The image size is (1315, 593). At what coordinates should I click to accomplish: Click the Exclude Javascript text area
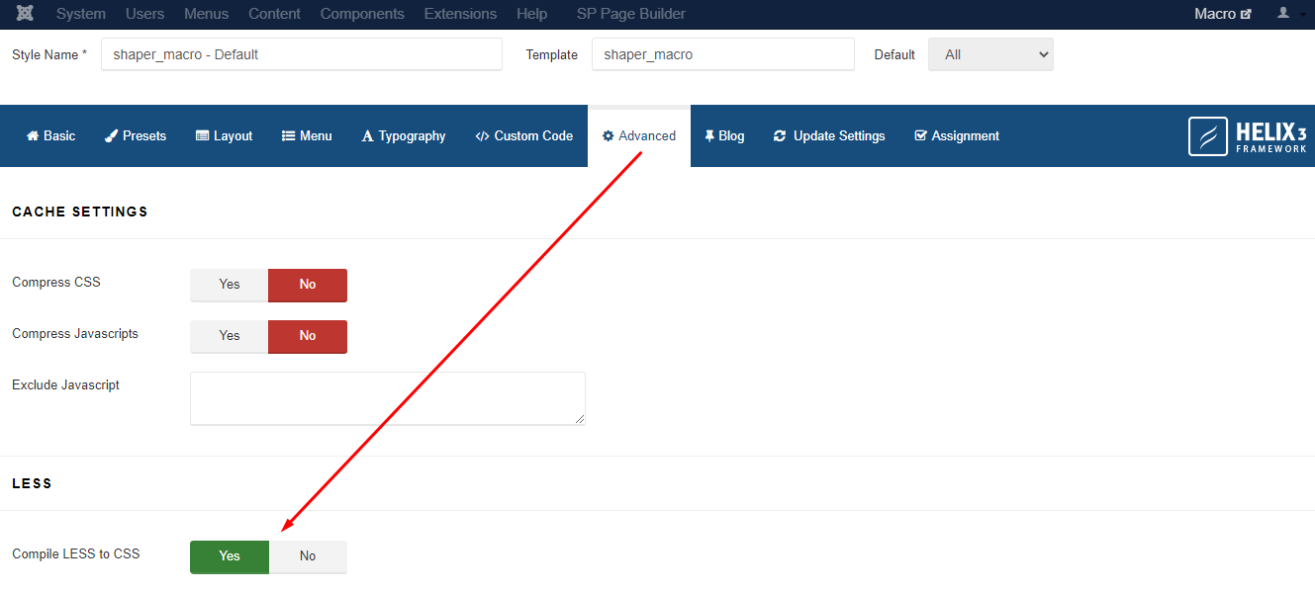coord(388,398)
